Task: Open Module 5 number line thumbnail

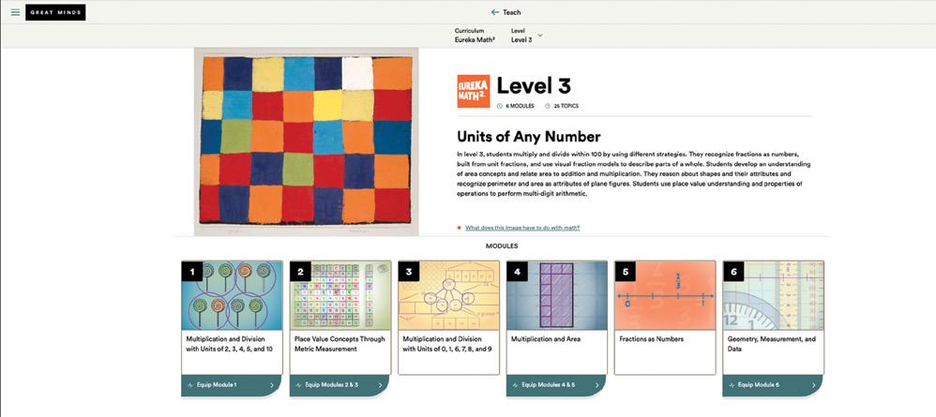Action: pos(665,295)
